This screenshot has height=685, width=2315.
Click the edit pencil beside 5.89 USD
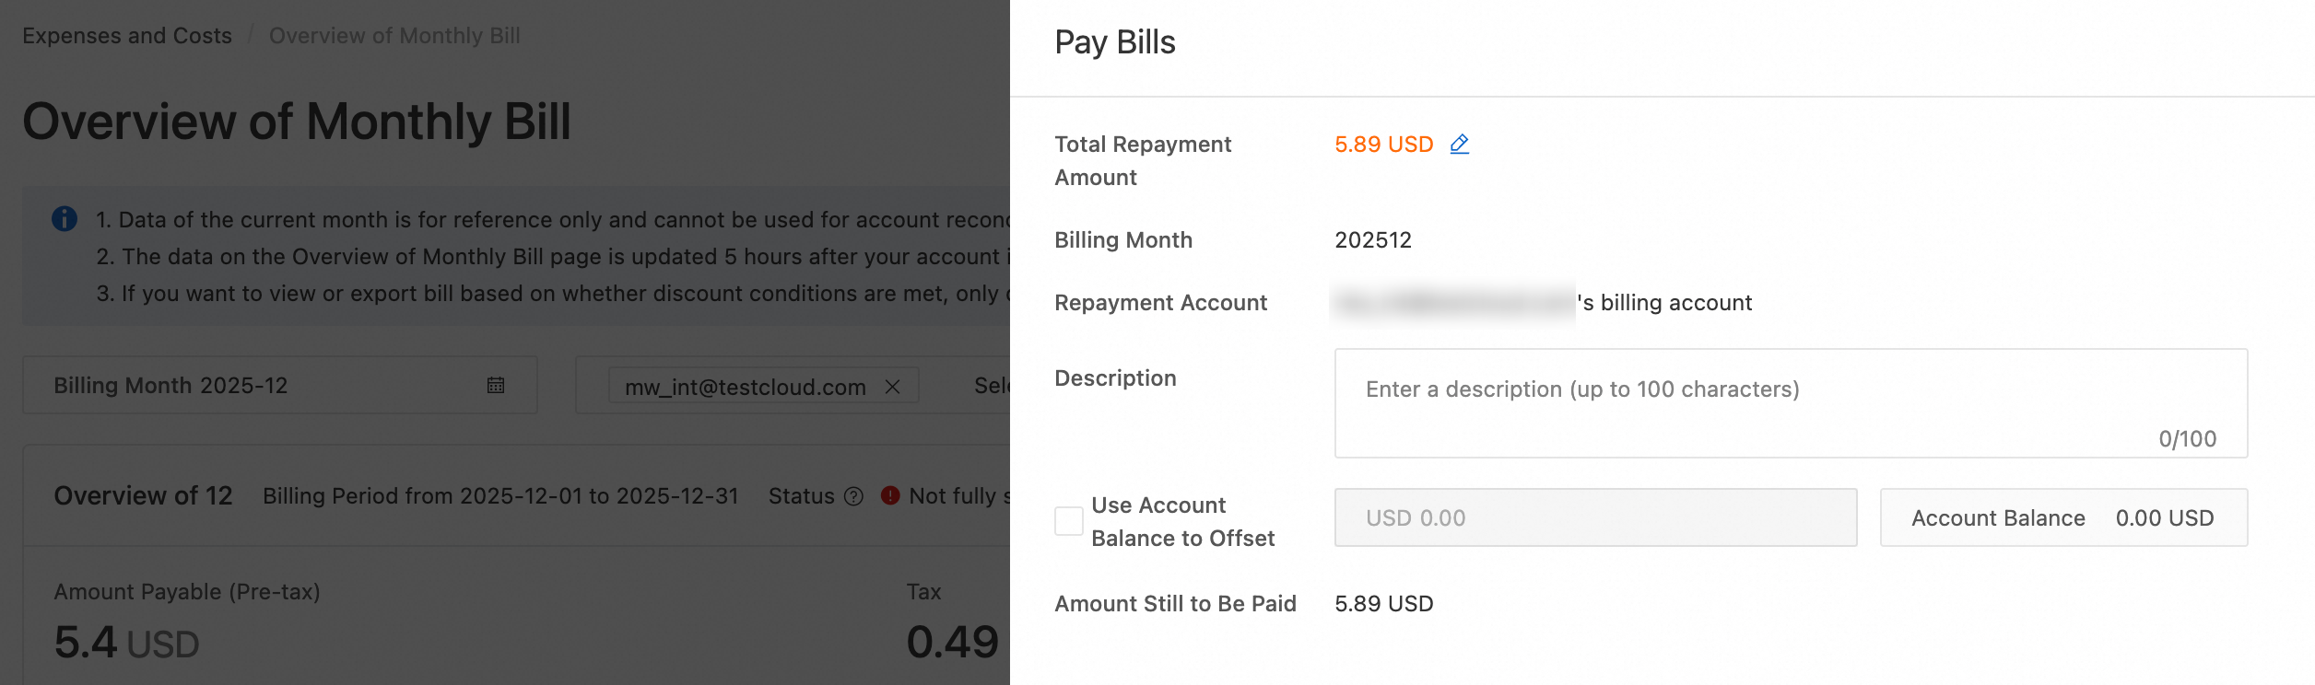1459,145
